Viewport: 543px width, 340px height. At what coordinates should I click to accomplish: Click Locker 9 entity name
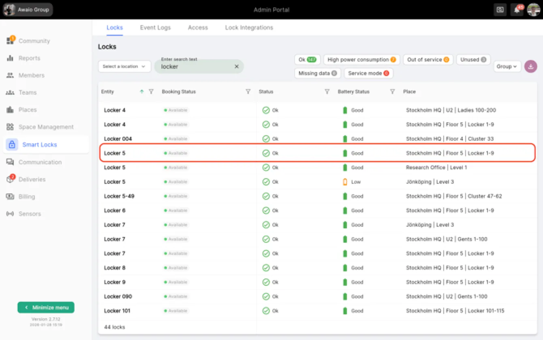(115, 282)
